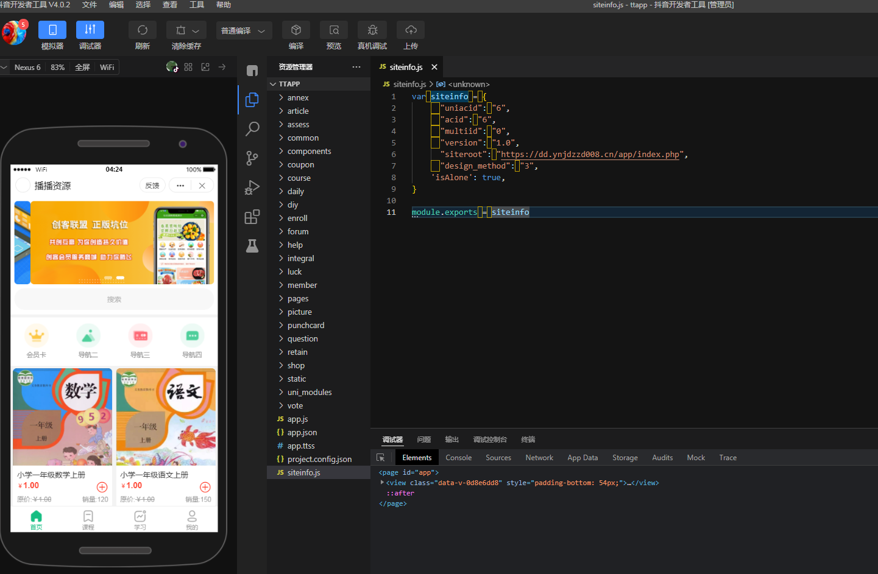Open the Search icon in activity bar
The width and height of the screenshot is (878, 574).
coord(252,128)
